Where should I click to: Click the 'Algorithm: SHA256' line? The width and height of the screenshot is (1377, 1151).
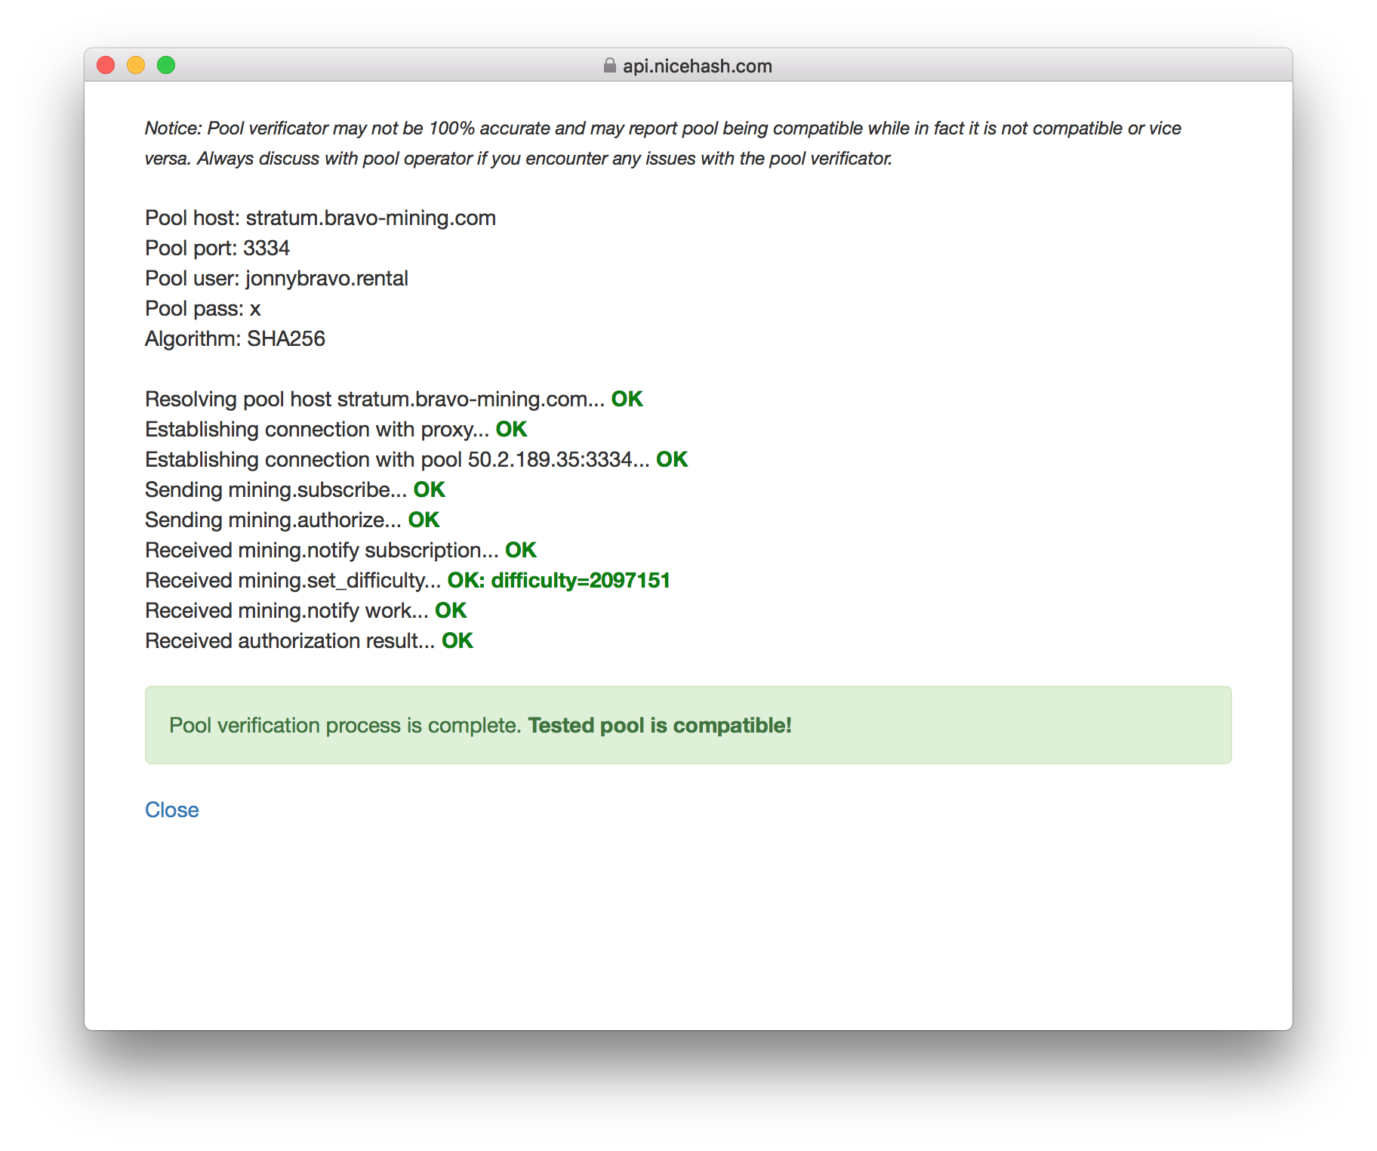235,338
